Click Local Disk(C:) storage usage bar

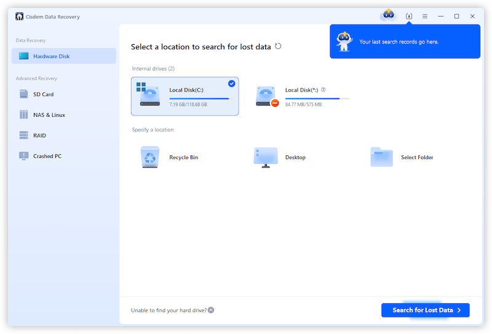[199, 98]
